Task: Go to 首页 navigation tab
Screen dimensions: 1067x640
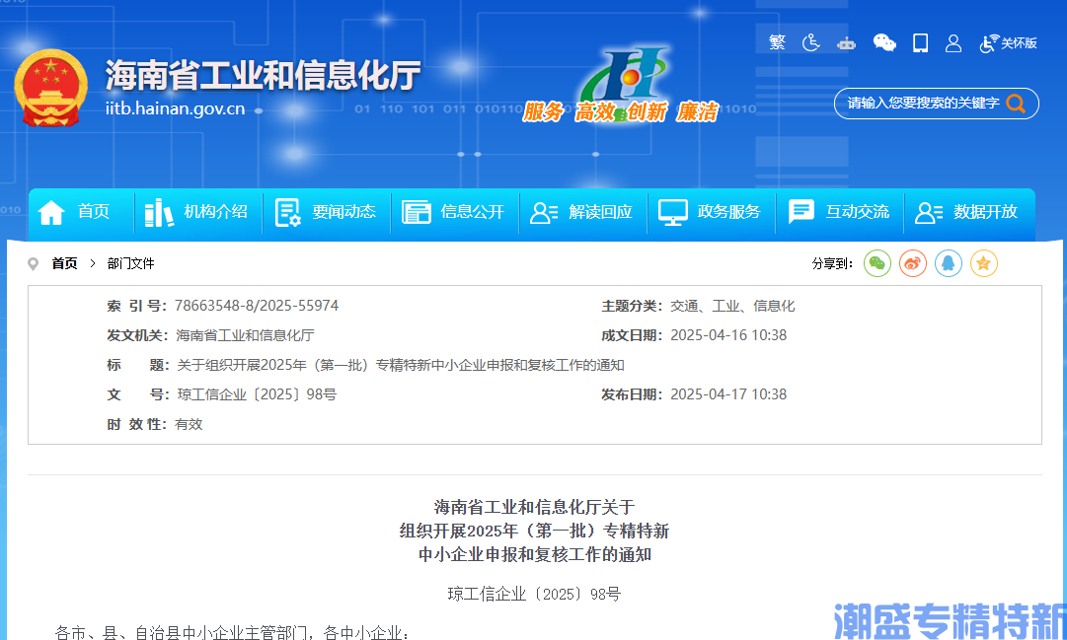Action: (93, 211)
